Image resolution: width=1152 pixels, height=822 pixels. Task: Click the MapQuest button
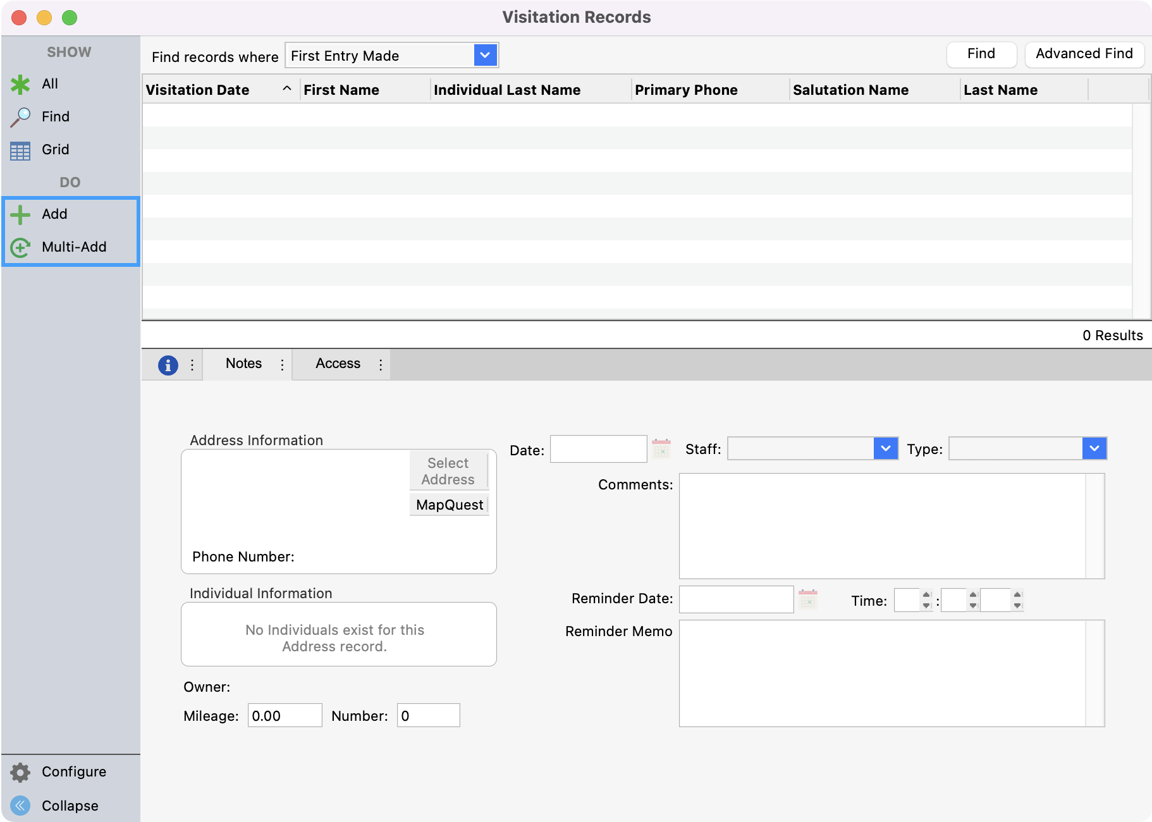coord(449,505)
